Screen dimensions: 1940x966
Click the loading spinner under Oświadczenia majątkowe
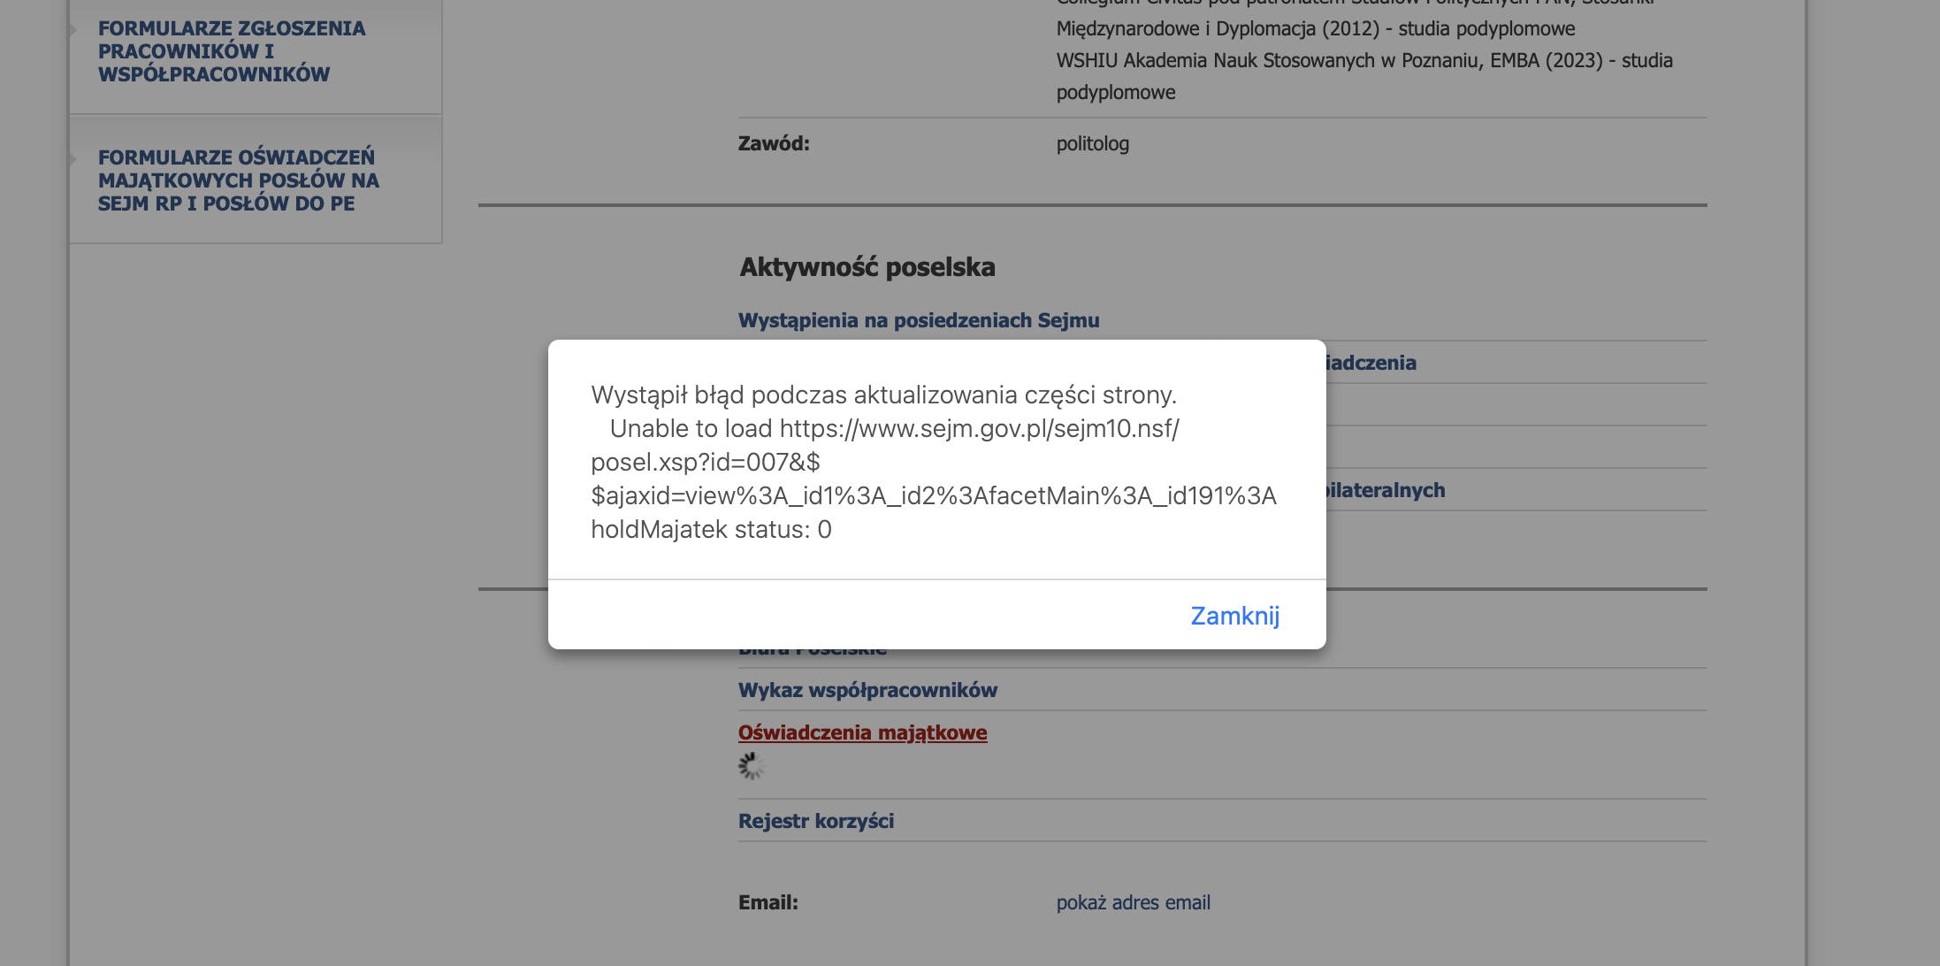pos(752,766)
